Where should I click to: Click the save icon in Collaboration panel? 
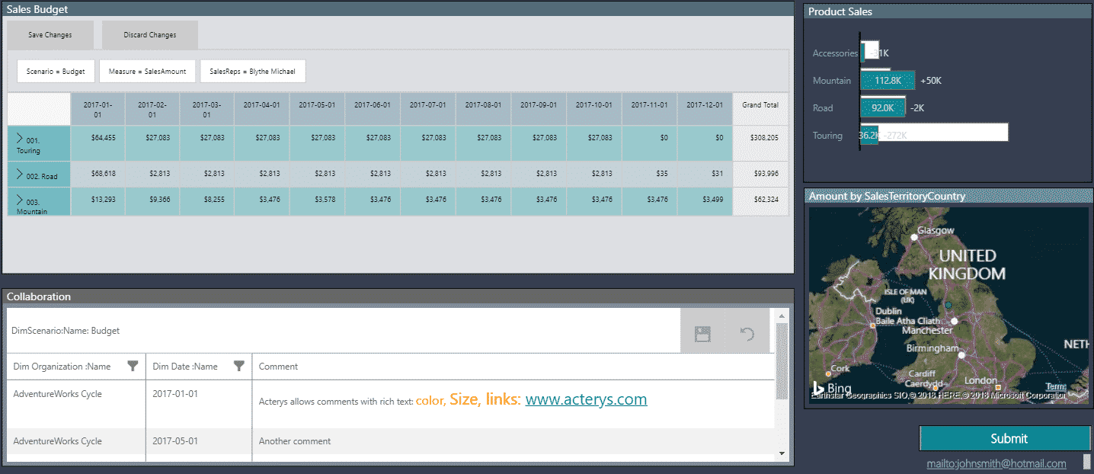click(702, 334)
